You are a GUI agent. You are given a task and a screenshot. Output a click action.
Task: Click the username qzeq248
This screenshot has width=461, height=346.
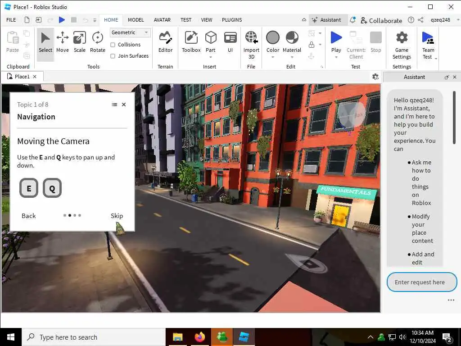pyautogui.click(x=440, y=20)
